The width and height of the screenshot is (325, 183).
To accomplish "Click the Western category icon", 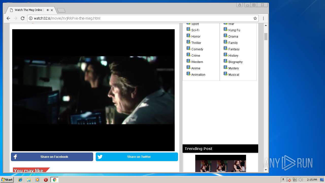I will 188,61.
